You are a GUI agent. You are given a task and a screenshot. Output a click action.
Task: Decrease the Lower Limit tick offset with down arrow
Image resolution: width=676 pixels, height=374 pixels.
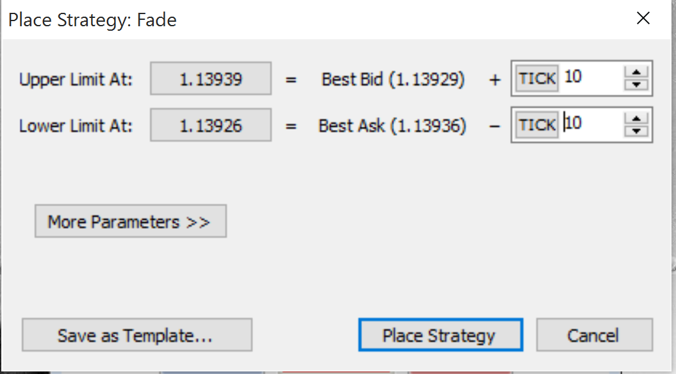(x=636, y=131)
